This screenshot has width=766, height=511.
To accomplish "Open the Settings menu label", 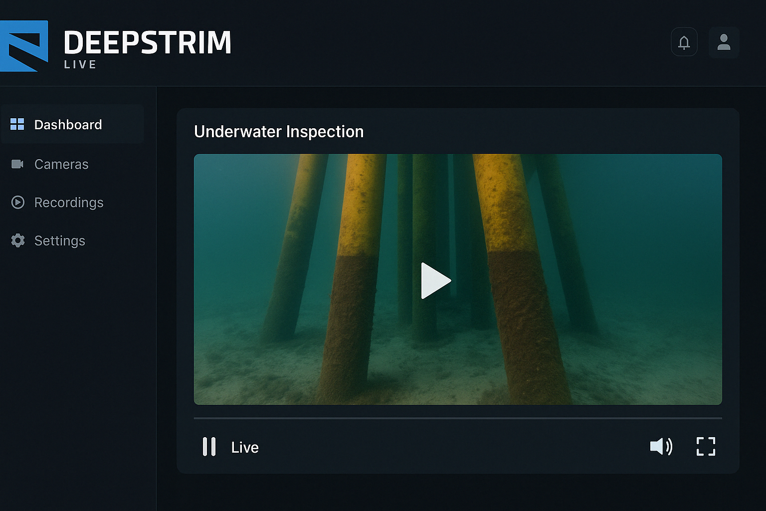I will tap(60, 241).
